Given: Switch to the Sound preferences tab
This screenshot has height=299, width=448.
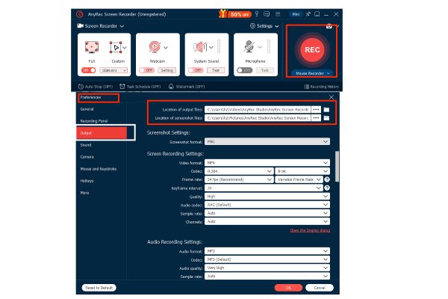Looking at the screenshot, I should tap(86, 145).
